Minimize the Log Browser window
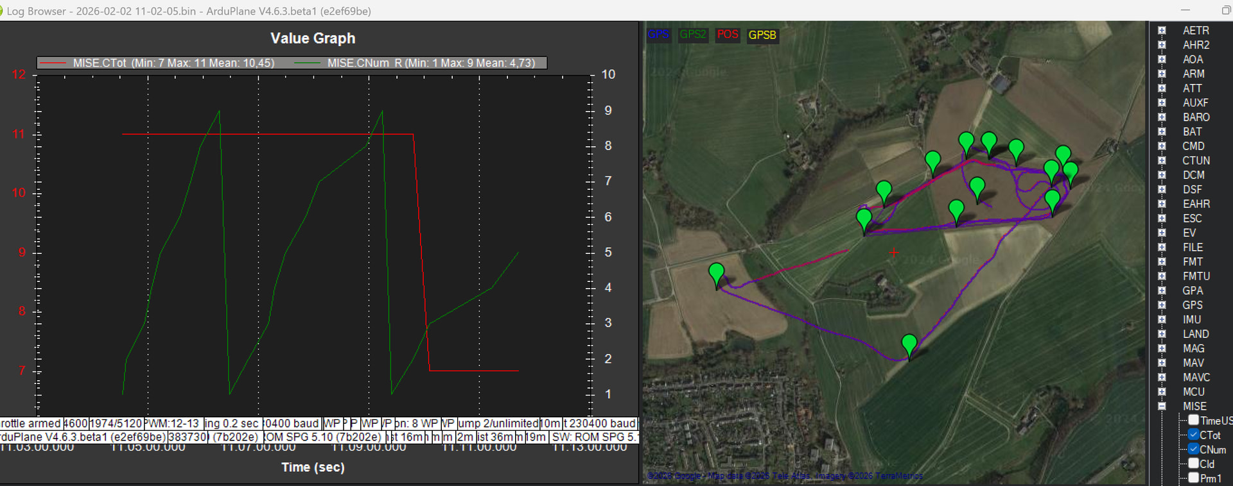The image size is (1233, 486). [1185, 10]
